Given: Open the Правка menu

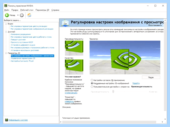Looking at the screenshot, I should tap(15, 10).
